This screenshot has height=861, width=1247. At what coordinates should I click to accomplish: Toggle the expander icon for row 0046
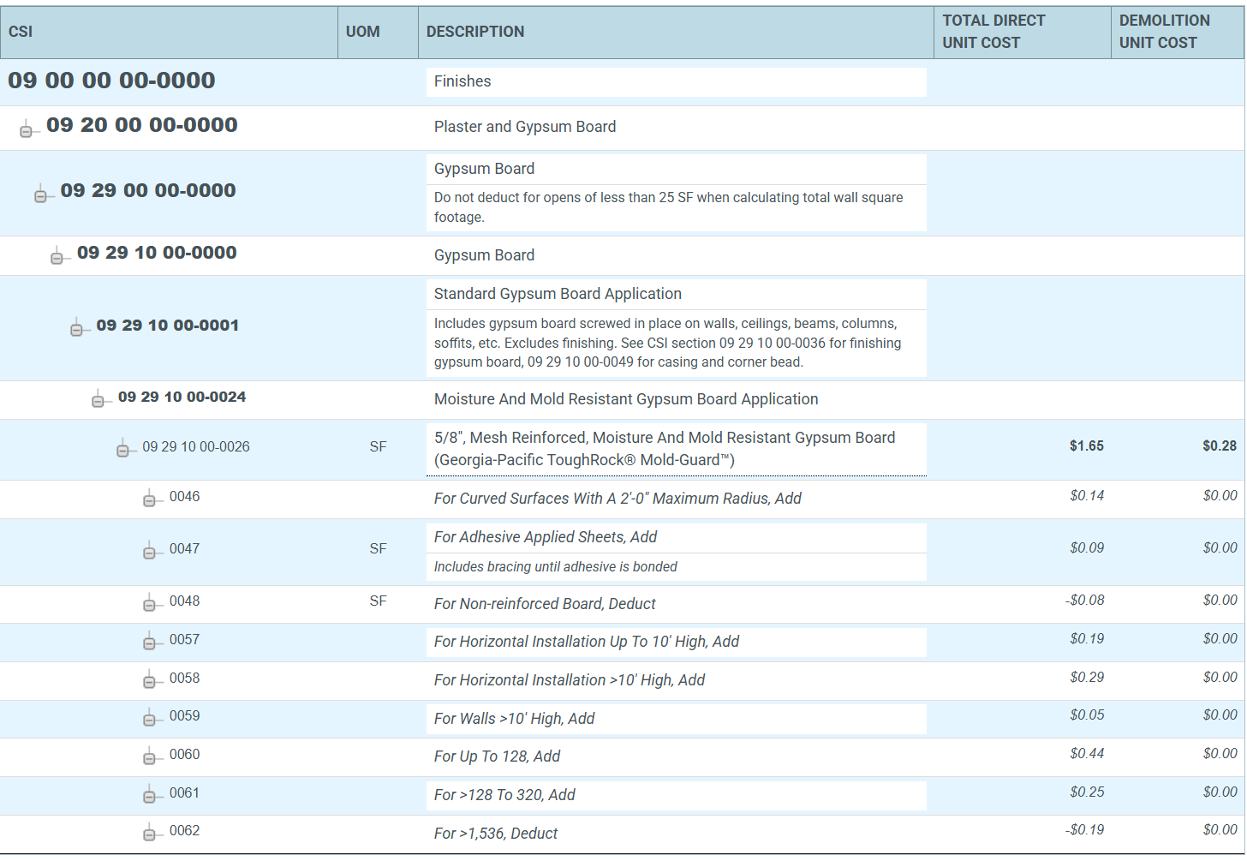149,500
